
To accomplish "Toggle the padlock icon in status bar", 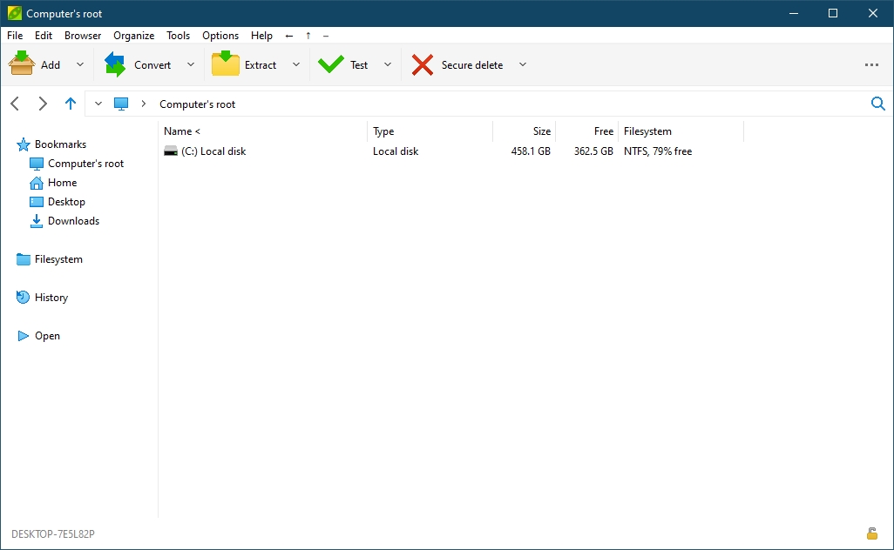I will tap(871, 533).
